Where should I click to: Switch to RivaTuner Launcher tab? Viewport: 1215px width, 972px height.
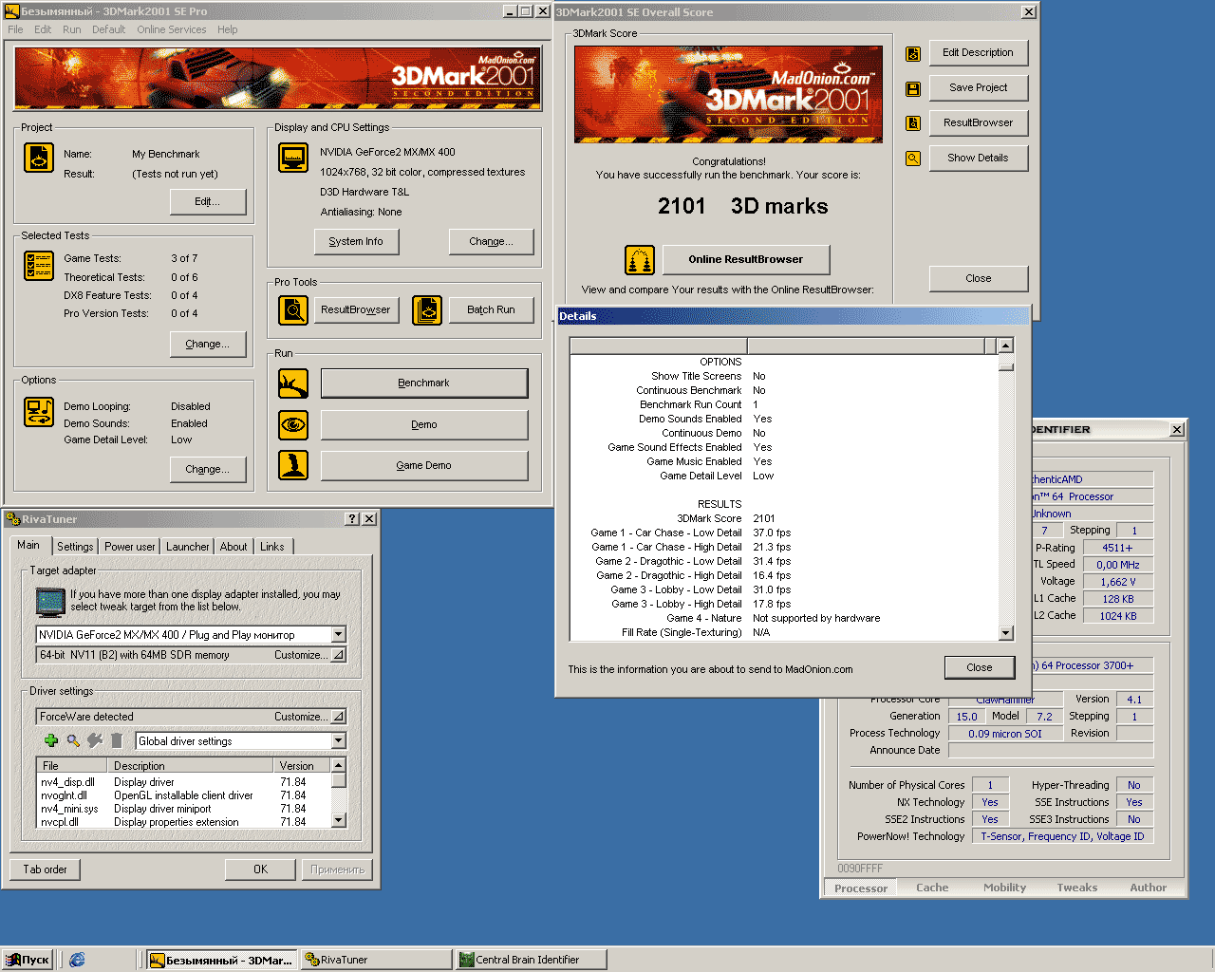(188, 547)
